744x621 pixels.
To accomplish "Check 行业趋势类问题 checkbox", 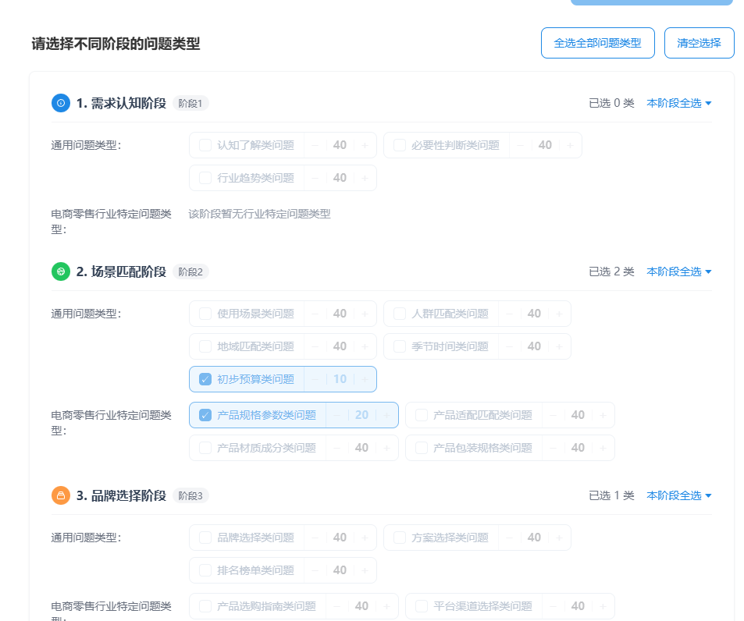I will coord(205,178).
